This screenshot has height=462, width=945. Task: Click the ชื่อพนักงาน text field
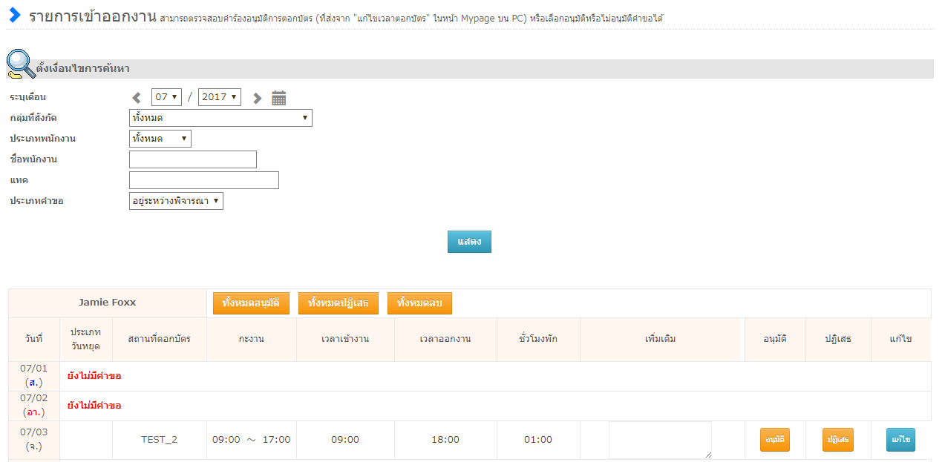pyautogui.click(x=192, y=159)
